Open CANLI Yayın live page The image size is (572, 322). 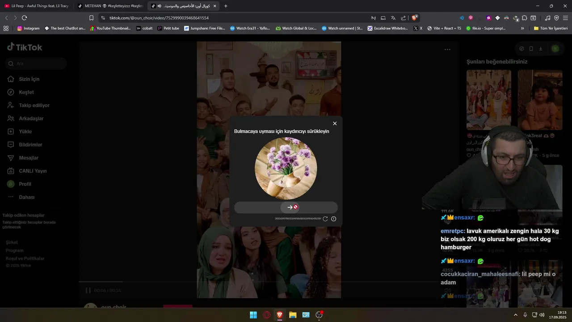coord(33,171)
